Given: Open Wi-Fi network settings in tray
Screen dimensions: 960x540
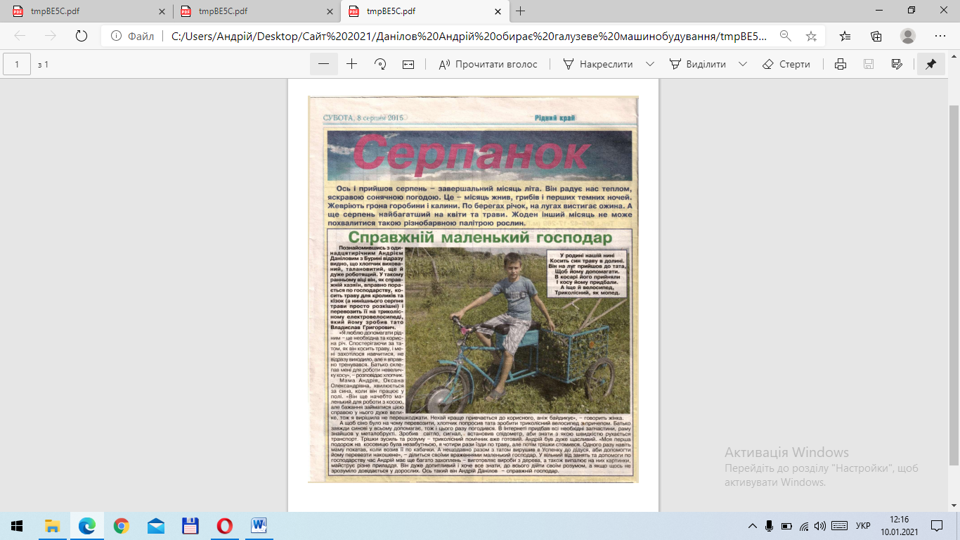Looking at the screenshot, I should click(x=804, y=525).
